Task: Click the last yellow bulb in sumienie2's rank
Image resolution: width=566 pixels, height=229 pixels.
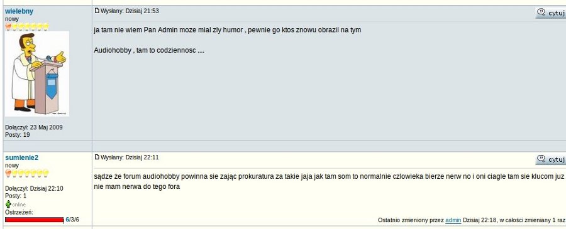Action: (46, 173)
